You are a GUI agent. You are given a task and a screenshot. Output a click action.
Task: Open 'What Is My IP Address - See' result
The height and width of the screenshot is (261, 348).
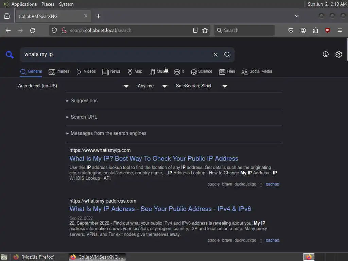coord(160,209)
